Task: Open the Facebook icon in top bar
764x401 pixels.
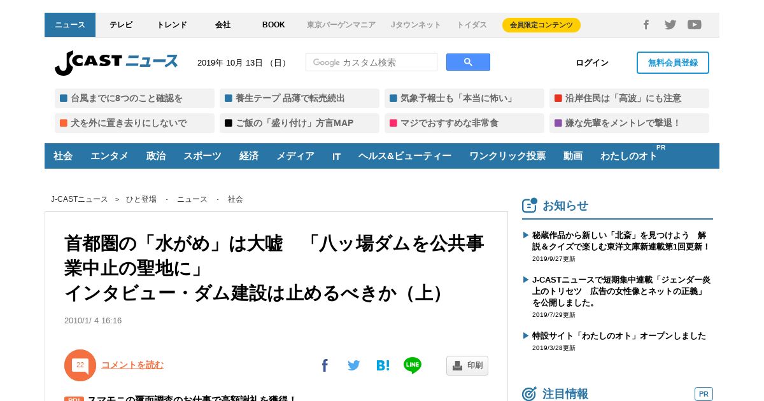Action: tap(646, 25)
